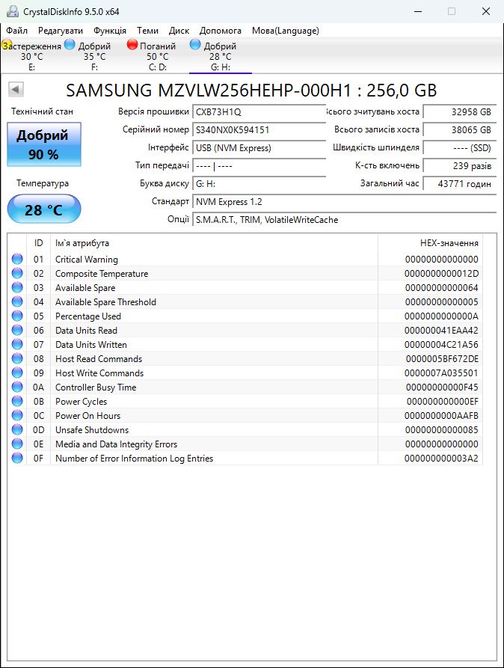Click the status orb for Power Cycles
The width and height of the screenshot is (504, 668).
pyautogui.click(x=17, y=401)
